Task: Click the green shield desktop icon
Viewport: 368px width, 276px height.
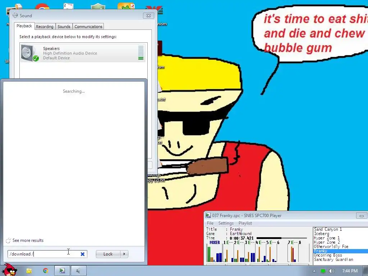Action: 98,6
